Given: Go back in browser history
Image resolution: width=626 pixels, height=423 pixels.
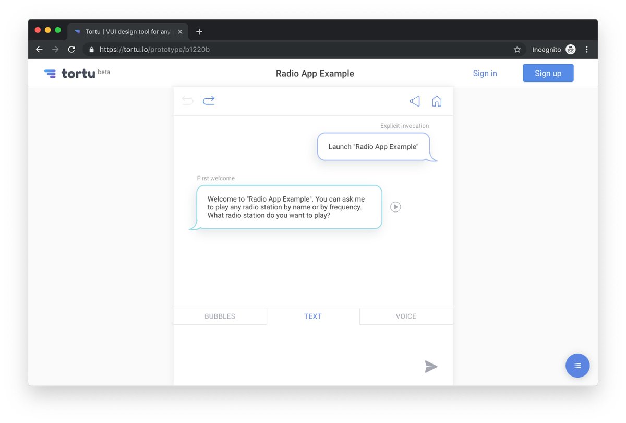Looking at the screenshot, I should (x=39, y=50).
